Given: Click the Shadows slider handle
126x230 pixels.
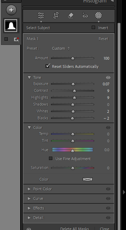Looking at the screenshot, I should click(x=73, y=105).
